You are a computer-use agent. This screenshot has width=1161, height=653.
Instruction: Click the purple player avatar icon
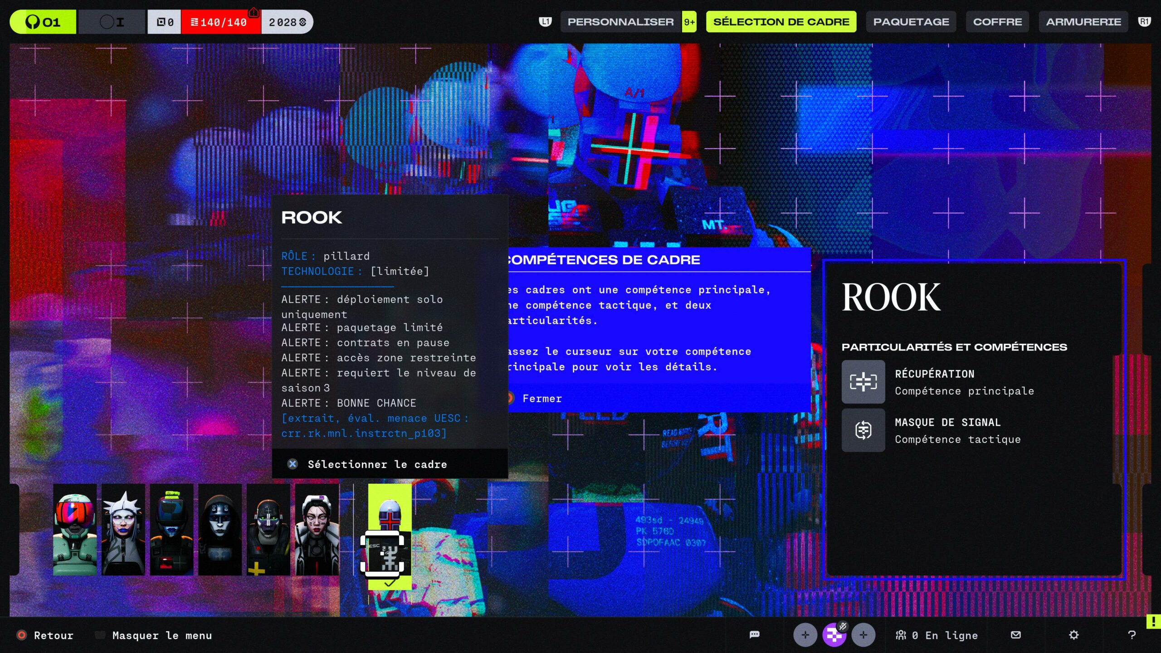click(x=834, y=636)
